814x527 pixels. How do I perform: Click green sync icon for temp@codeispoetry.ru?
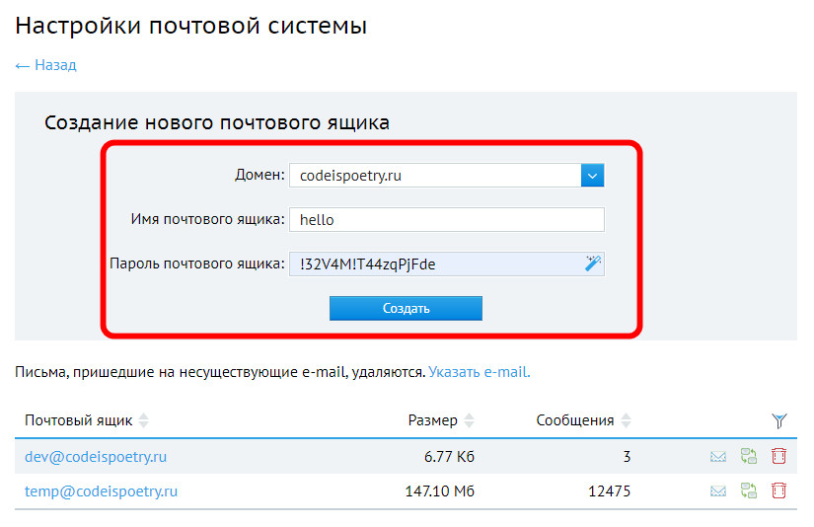pos(749,490)
